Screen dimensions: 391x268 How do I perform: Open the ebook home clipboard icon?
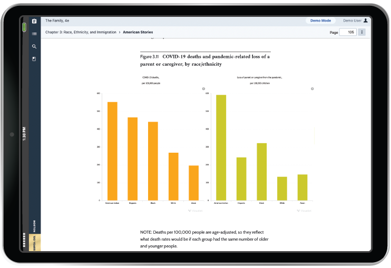point(34,21)
